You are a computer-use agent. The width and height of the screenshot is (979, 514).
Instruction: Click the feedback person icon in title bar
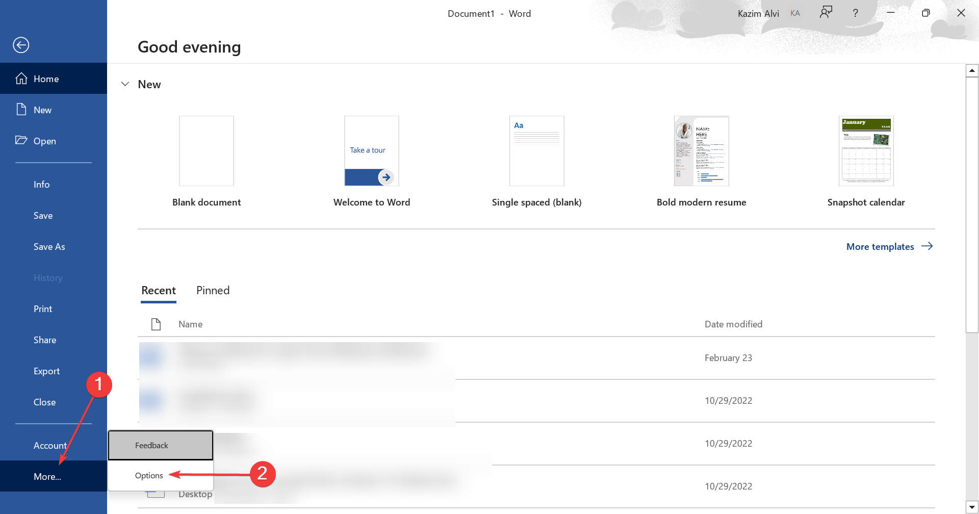pos(826,13)
